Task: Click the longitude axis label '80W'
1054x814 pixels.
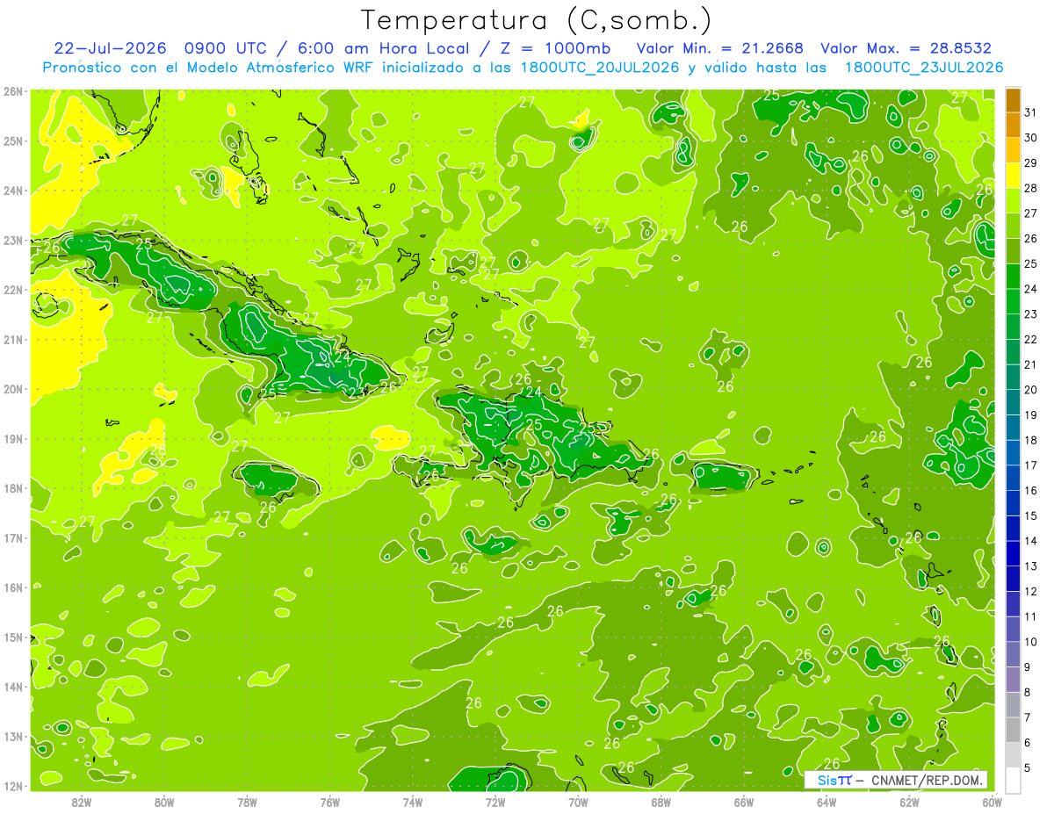Action: click(x=164, y=802)
